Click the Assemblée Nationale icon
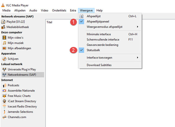Viewport: 175px width, 127px height. (x=4, y=90)
